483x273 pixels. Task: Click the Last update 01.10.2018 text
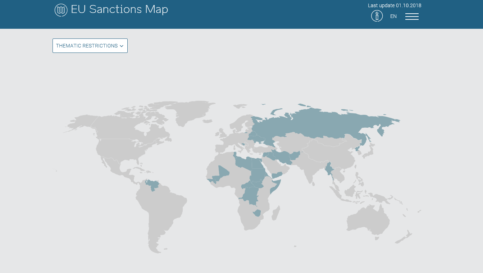pyautogui.click(x=395, y=5)
